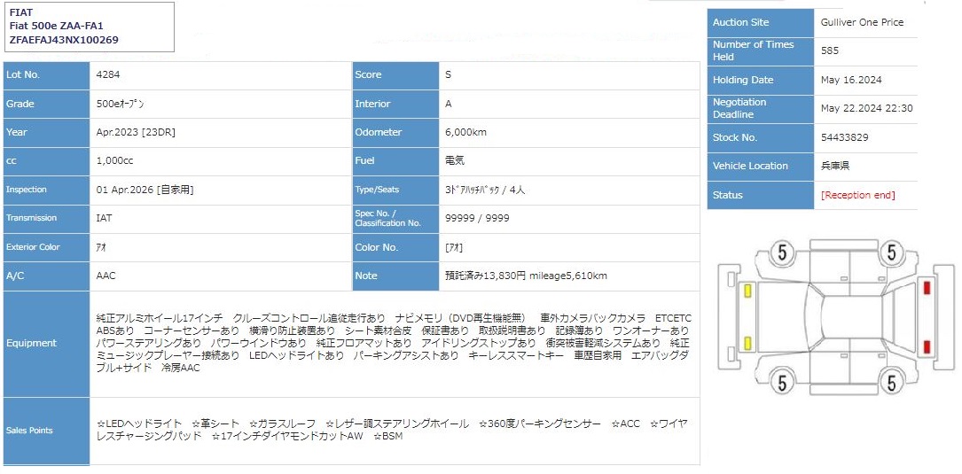Click the rear upper wheel "5" marker

coord(891,253)
